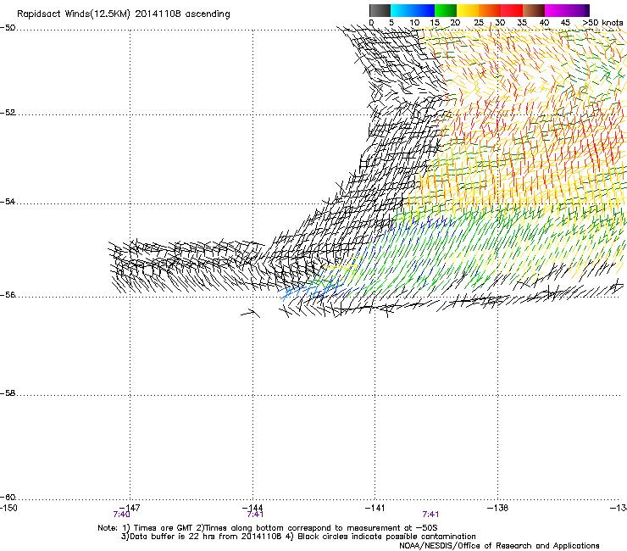Select the yellow 20-25 knots legend color
The image size is (627, 551).
468,10
